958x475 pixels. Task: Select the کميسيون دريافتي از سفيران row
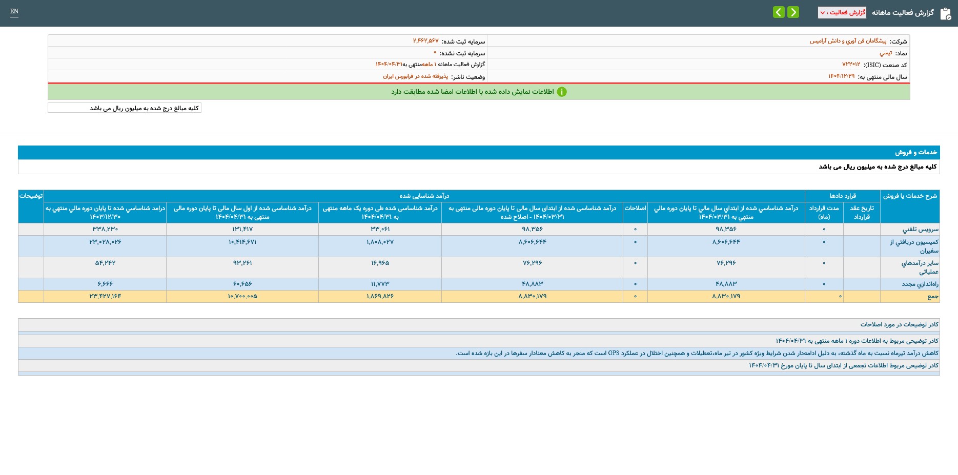[914, 246]
